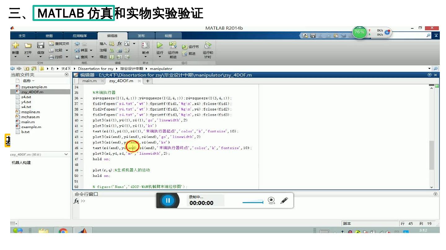Open the Breakpoints (断点) dropdown arrow
446x250 pixels.
[145, 57]
